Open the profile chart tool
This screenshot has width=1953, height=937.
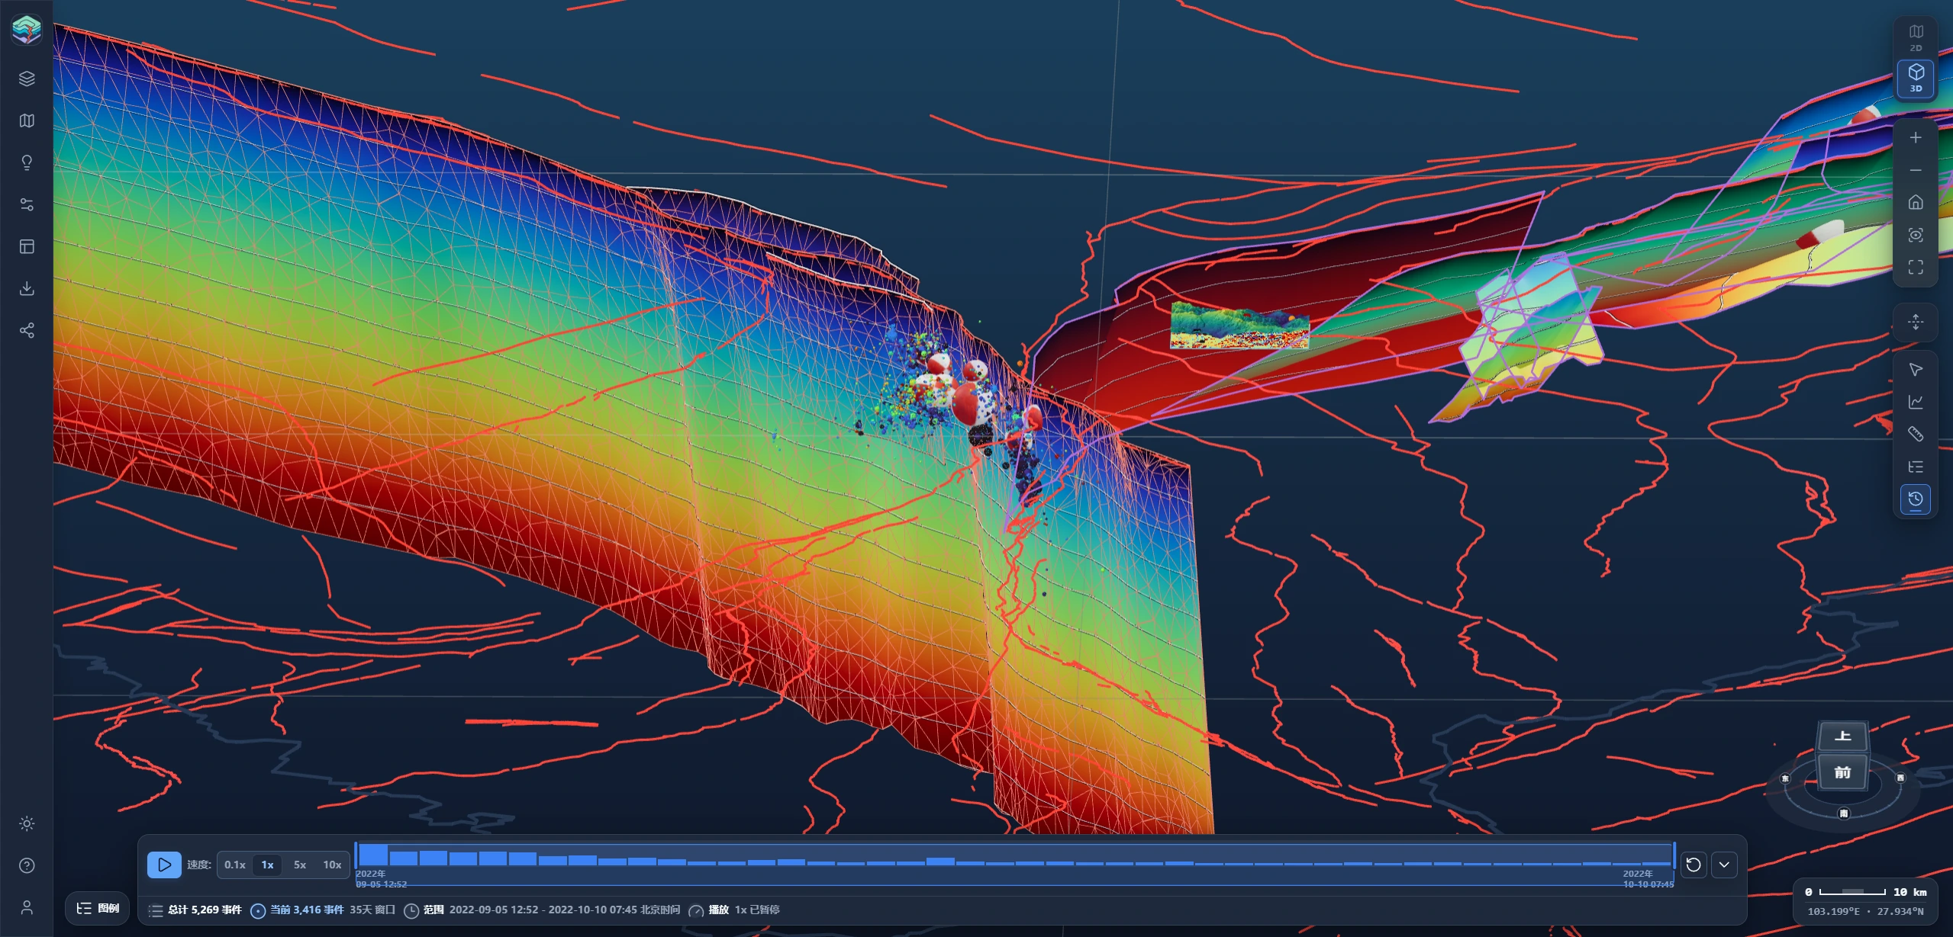tap(1916, 402)
